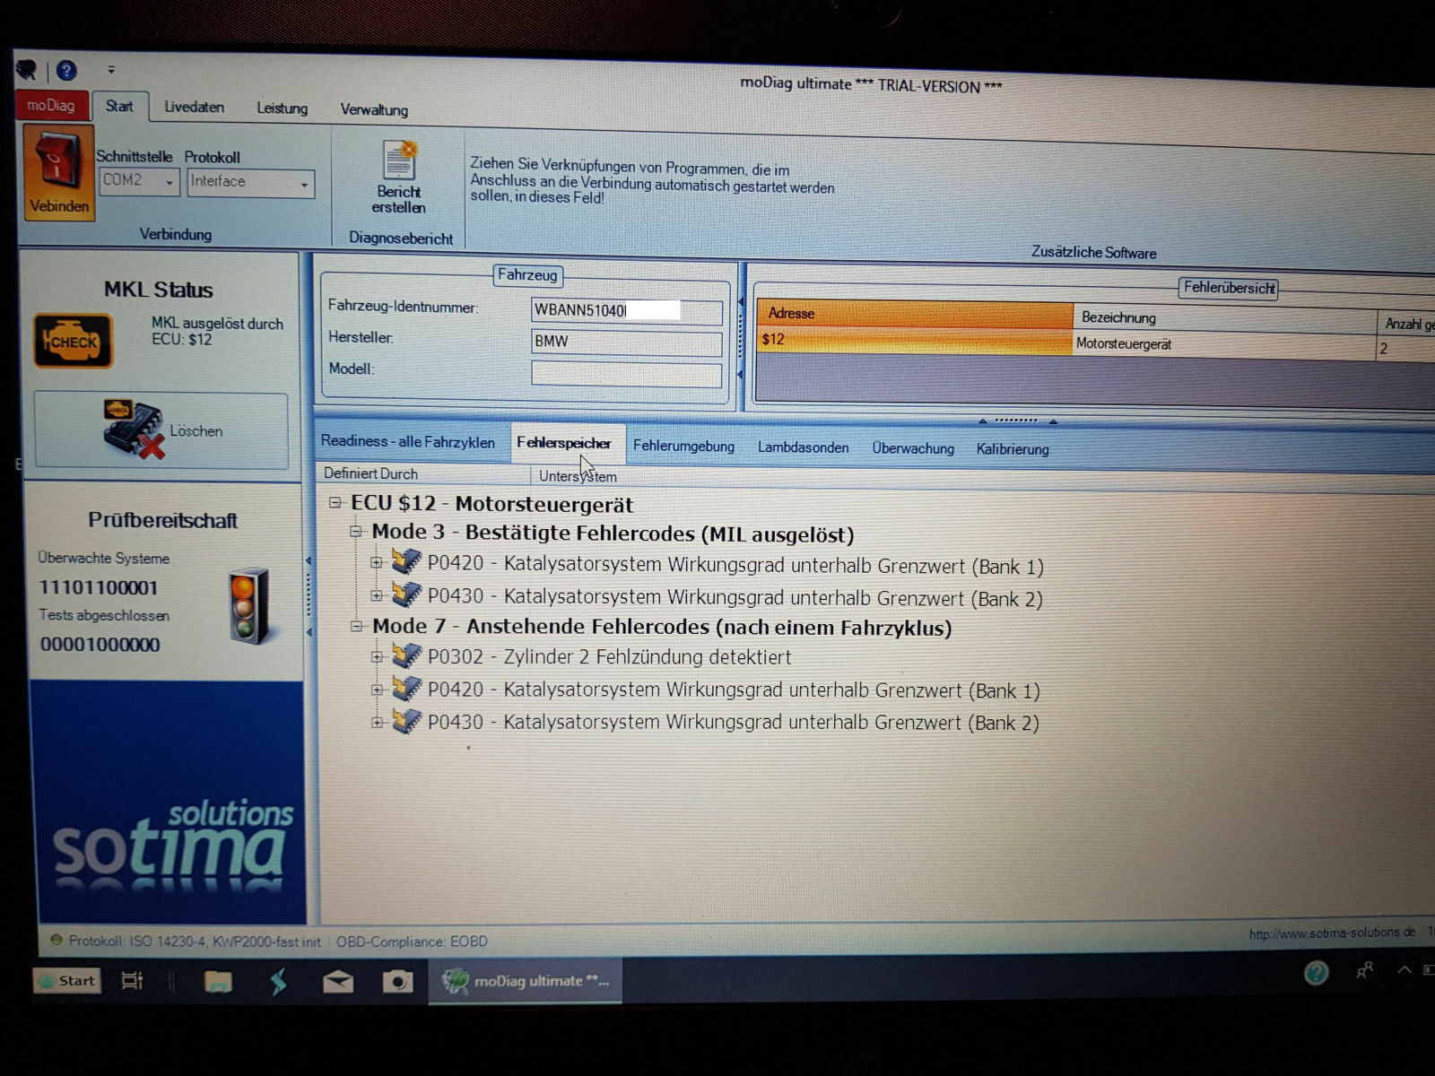This screenshot has height=1076, width=1435.
Task: Open the Readiness - alle Fahrzyklen tab
Action: (x=408, y=441)
